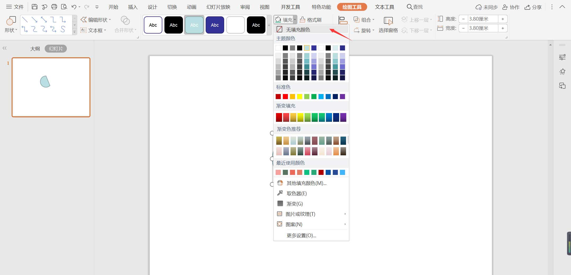Open the more options kebab menu
The width and height of the screenshot is (571, 275).
click(552, 7)
